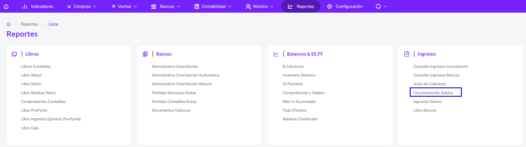This screenshot has width=526, height=147.
Task: Click the Ingresos section download icon
Action: tap(407, 54)
